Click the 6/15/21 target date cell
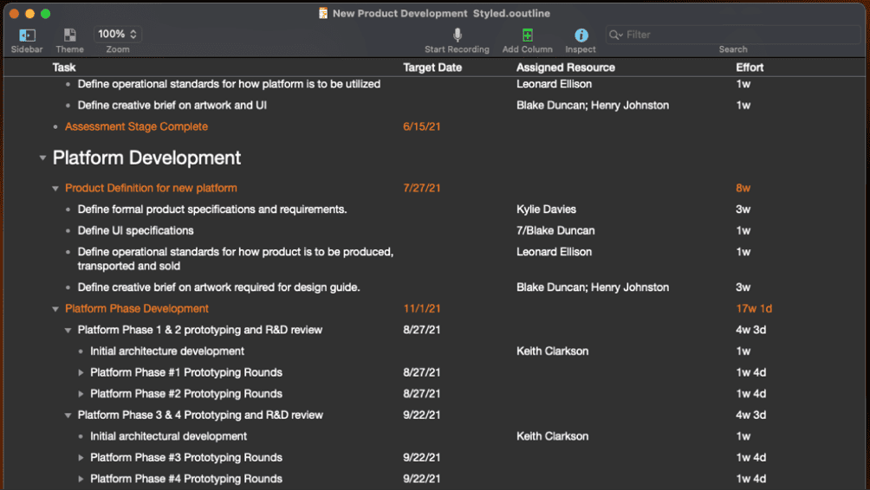 click(422, 126)
